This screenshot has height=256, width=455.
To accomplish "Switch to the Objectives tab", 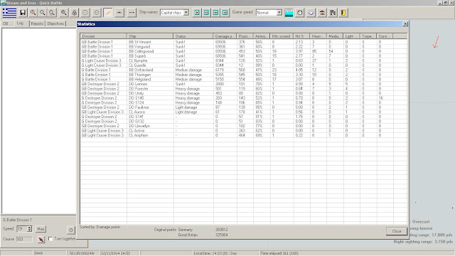I will (x=55, y=23).
